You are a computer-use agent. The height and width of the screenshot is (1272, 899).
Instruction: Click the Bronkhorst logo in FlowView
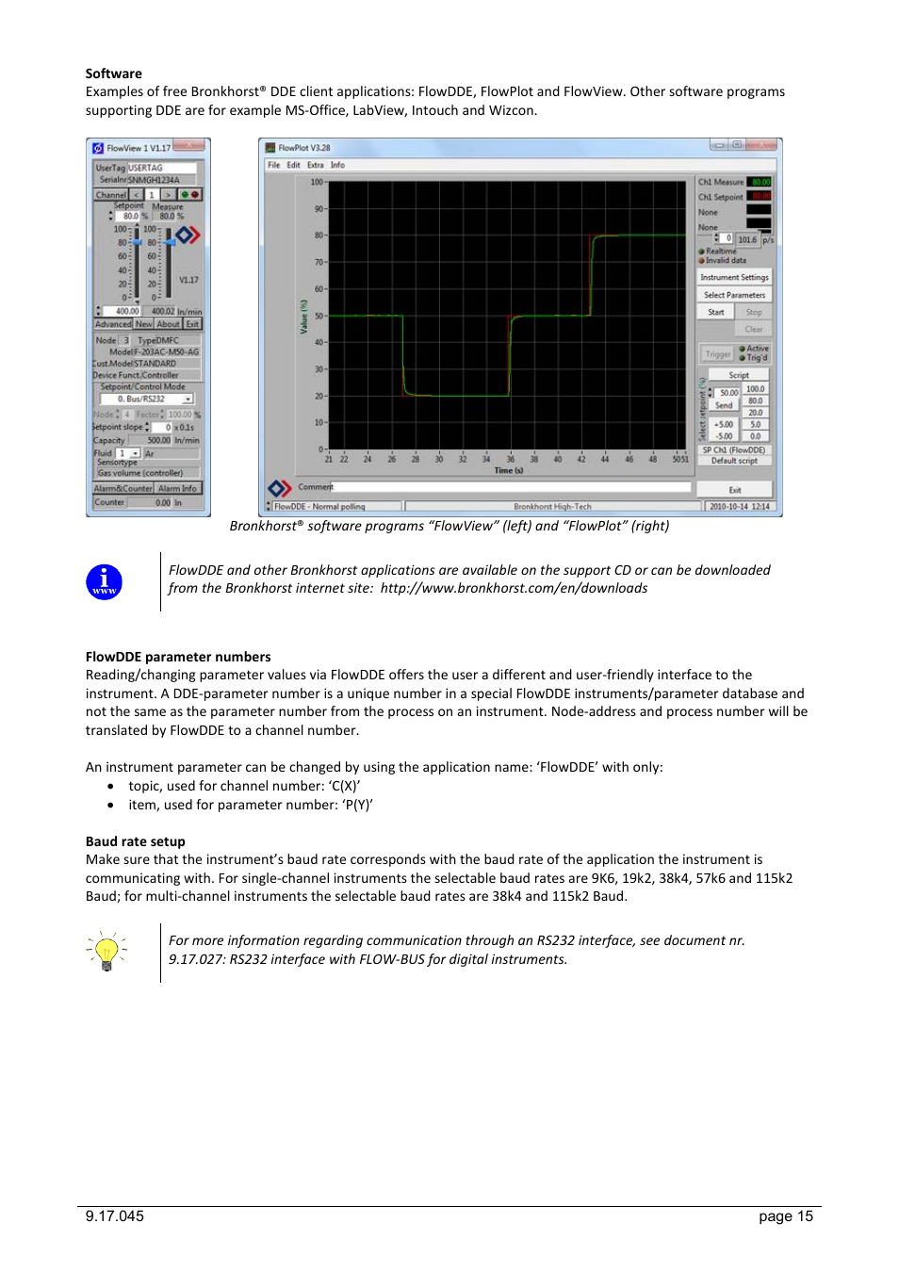pyautogui.click(x=188, y=235)
